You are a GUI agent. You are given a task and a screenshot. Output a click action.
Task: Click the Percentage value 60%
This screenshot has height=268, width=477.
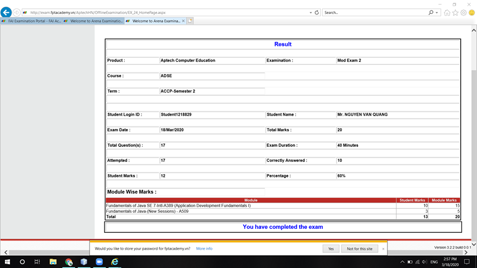[x=341, y=176]
